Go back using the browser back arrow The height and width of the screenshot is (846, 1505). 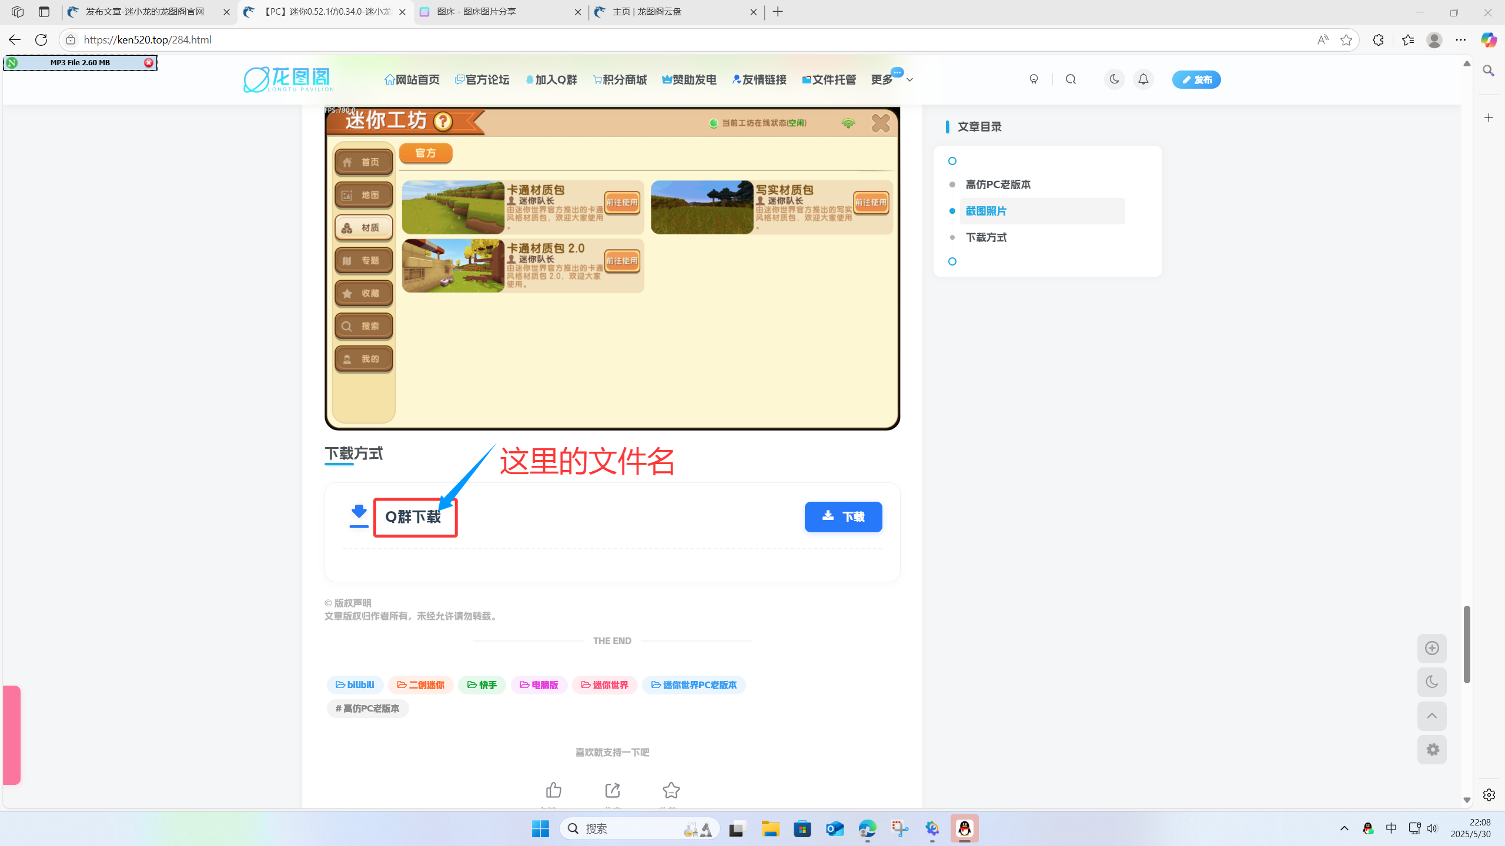pos(15,40)
